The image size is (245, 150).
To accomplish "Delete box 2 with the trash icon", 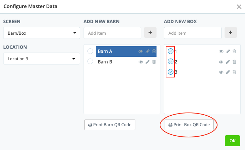I will tap(234, 62).
